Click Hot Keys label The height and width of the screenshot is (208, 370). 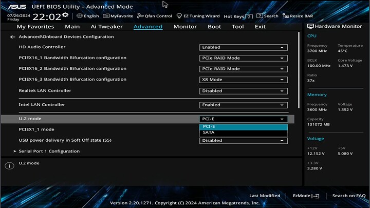pos(234,16)
